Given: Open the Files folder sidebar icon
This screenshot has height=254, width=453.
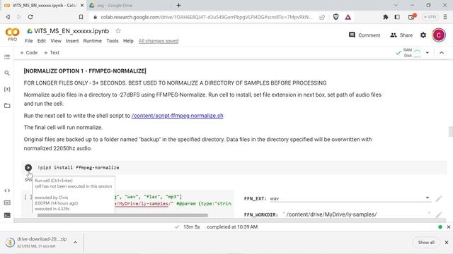Looking at the screenshot, I should pos(7,106).
